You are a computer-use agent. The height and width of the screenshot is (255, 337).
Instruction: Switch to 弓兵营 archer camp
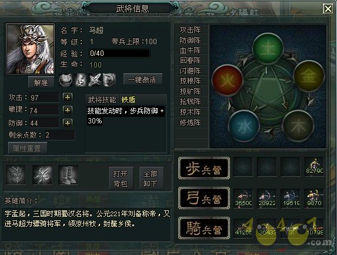pos(204,198)
